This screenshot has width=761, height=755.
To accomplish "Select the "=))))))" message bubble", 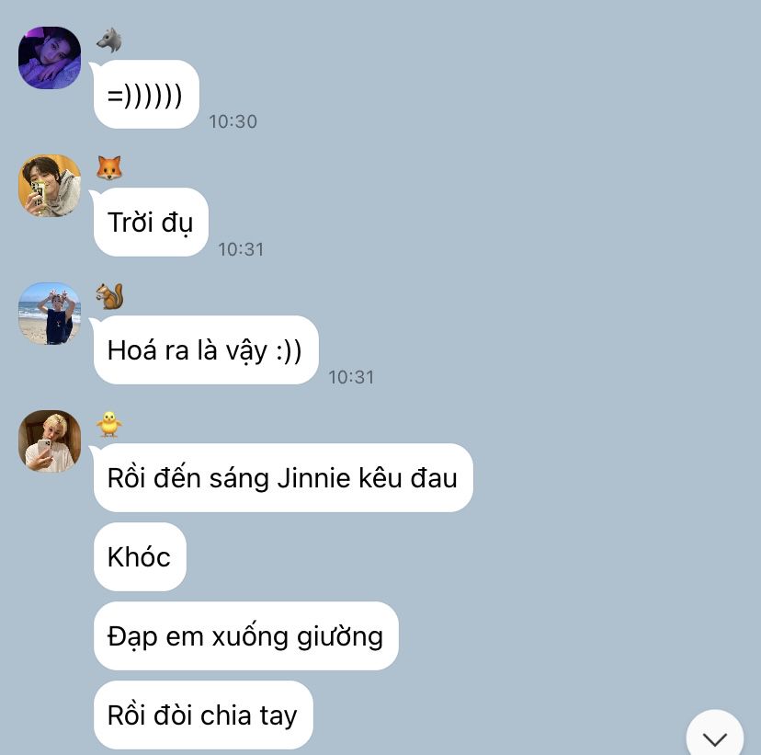I will point(146,94).
